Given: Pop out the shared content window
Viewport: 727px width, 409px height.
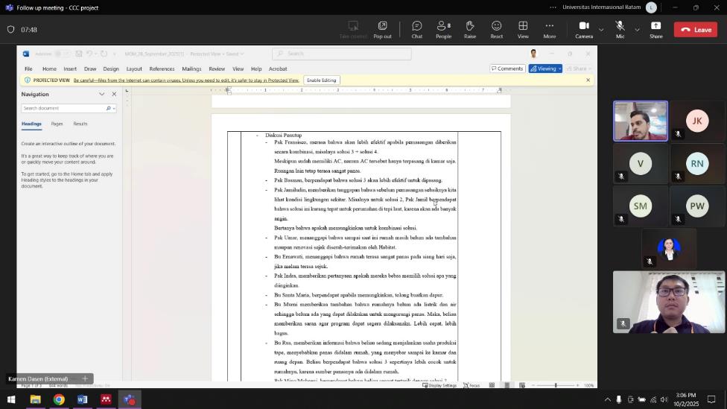Looking at the screenshot, I should click(x=382, y=29).
